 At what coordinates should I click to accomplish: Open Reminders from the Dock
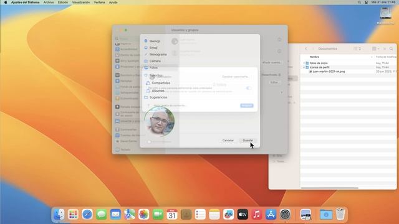[200, 215]
